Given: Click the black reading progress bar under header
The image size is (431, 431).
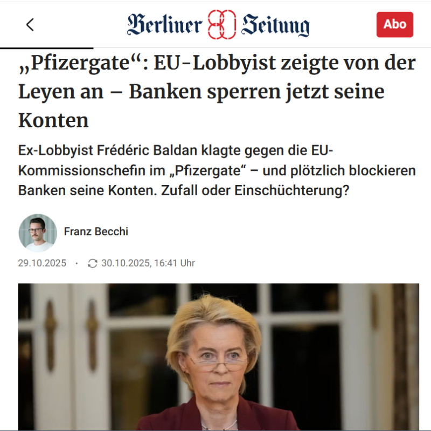Looking at the screenshot, I should click(x=47, y=48).
